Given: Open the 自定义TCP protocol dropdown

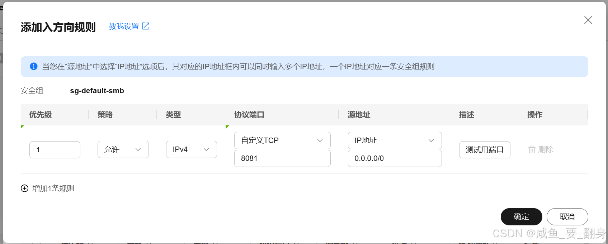Looking at the screenshot, I should pos(282,140).
